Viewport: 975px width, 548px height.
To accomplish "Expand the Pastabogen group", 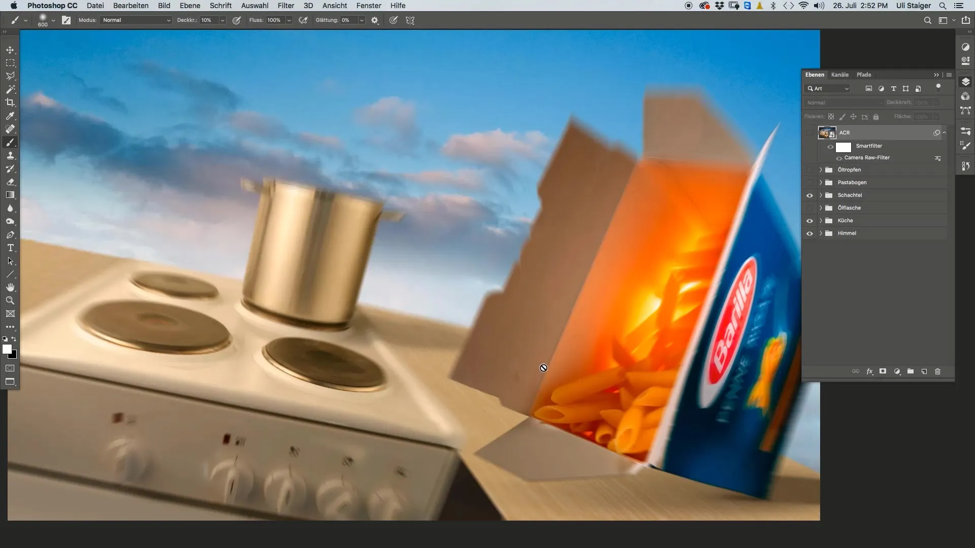I will pyautogui.click(x=821, y=183).
